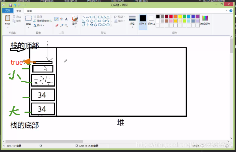Choose the Triangle shape
This screenshot has height=152, width=236.
click(x=108, y=17)
